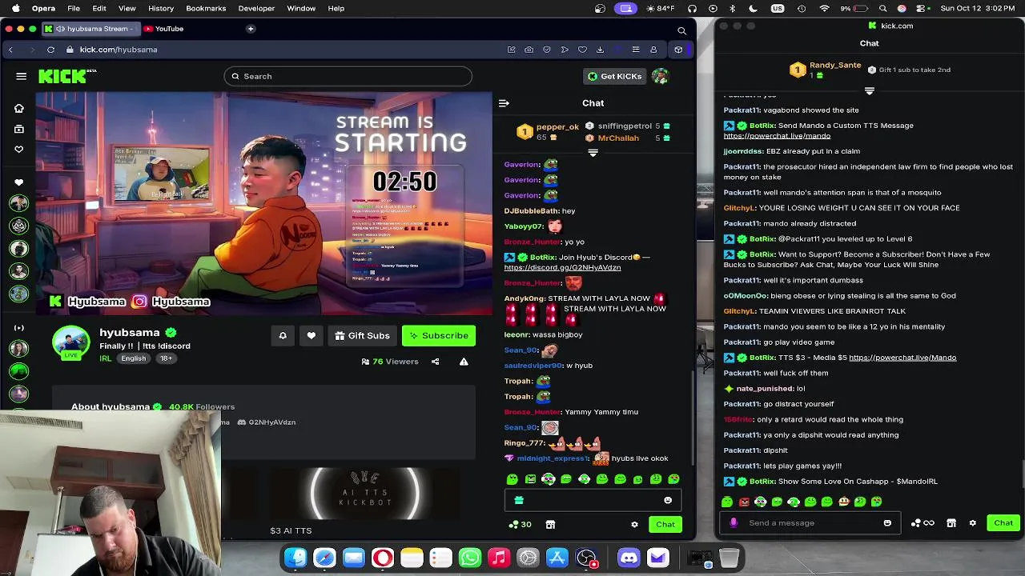Open gift icon in left chat input
The width and height of the screenshot is (1025, 576).
coord(519,501)
